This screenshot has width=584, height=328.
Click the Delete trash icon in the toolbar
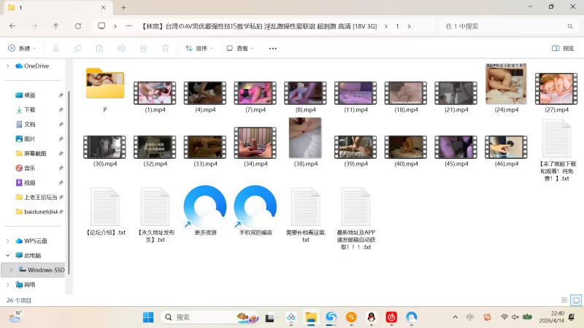165,48
